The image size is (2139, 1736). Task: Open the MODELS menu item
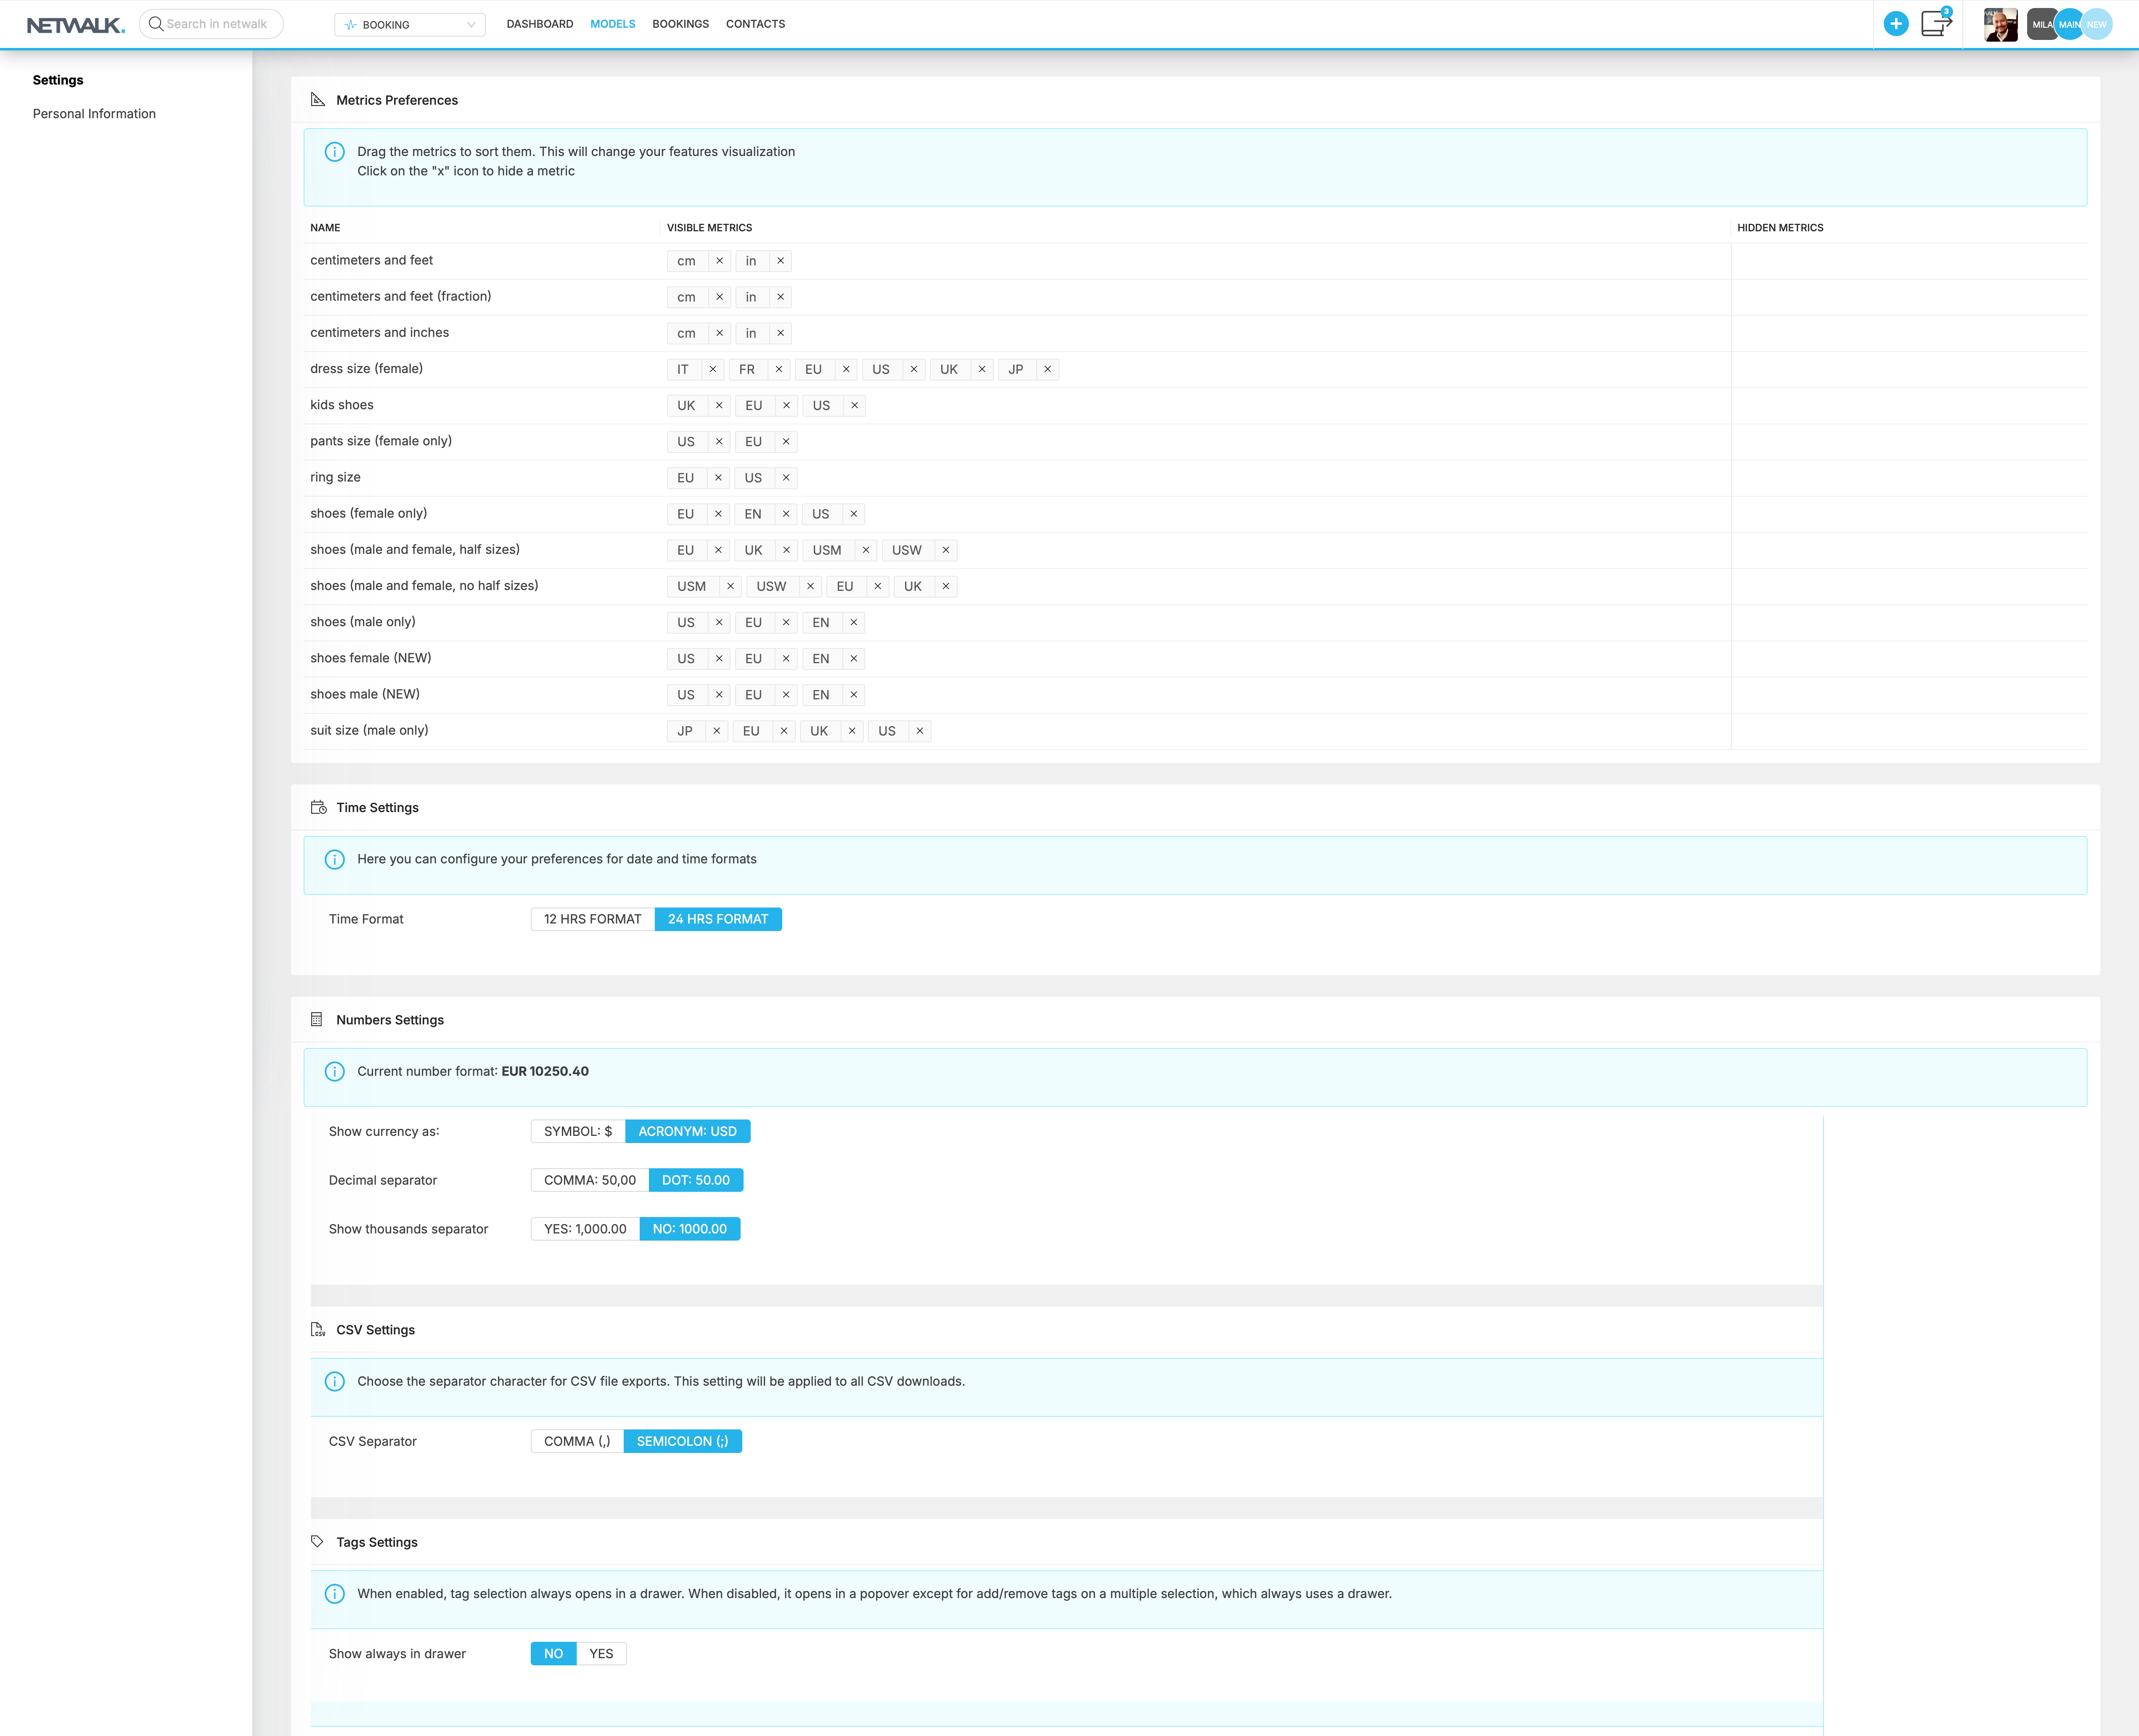[x=613, y=24]
